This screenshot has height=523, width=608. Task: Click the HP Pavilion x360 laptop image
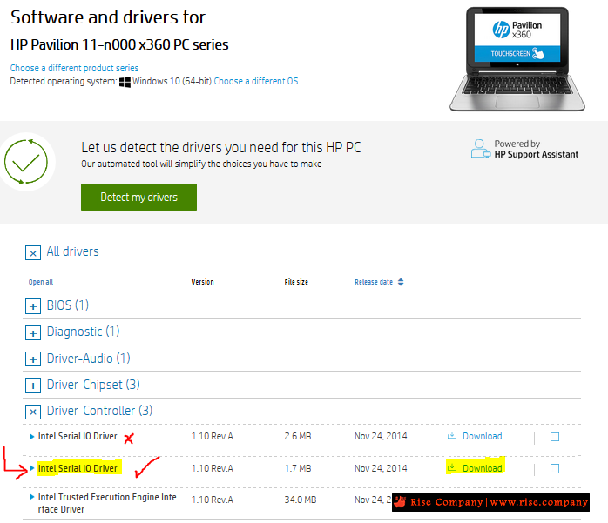tap(517, 59)
